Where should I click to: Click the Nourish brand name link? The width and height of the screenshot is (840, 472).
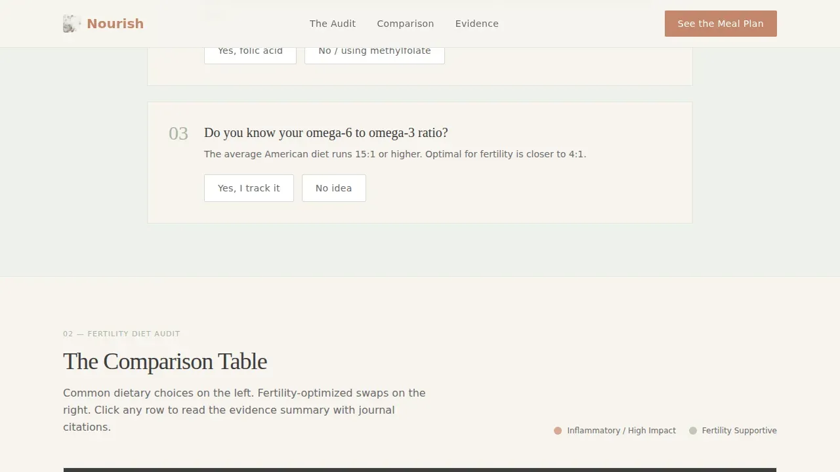(x=115, y=24)
